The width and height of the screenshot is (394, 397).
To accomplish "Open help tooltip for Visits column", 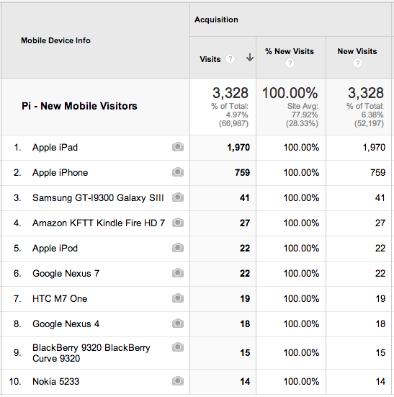I will tap(230, 59).
